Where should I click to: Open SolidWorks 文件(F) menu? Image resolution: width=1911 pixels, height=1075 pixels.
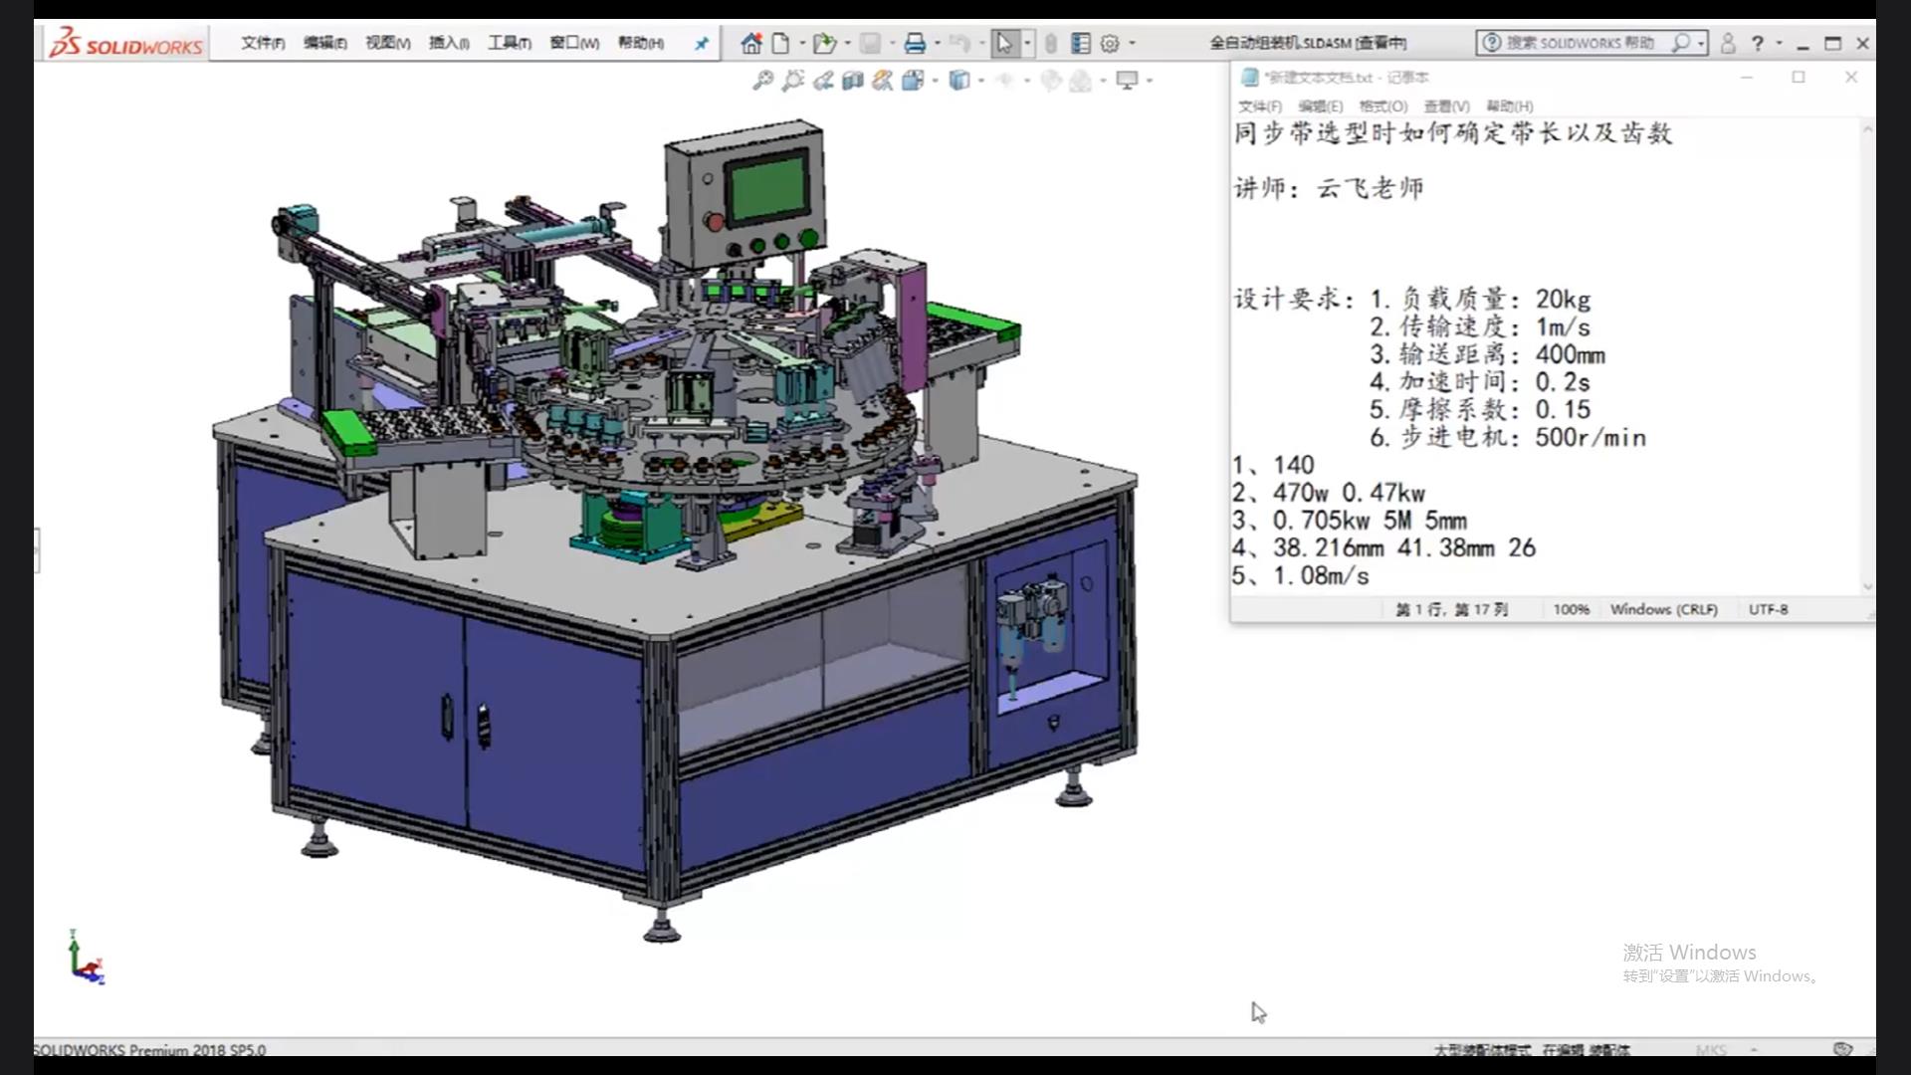coord(263,43)
